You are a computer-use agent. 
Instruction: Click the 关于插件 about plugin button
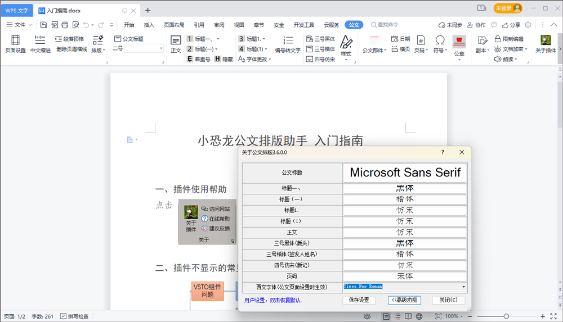[x=546, y=44]
